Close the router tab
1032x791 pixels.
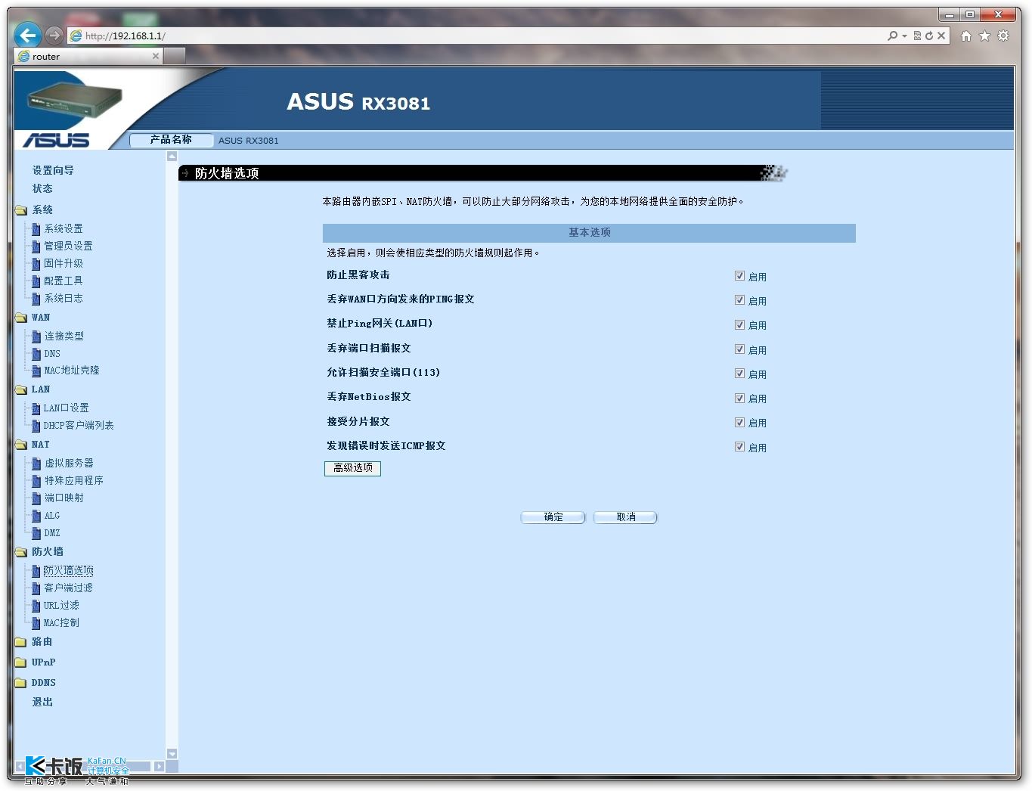click(x=156, y=56)
